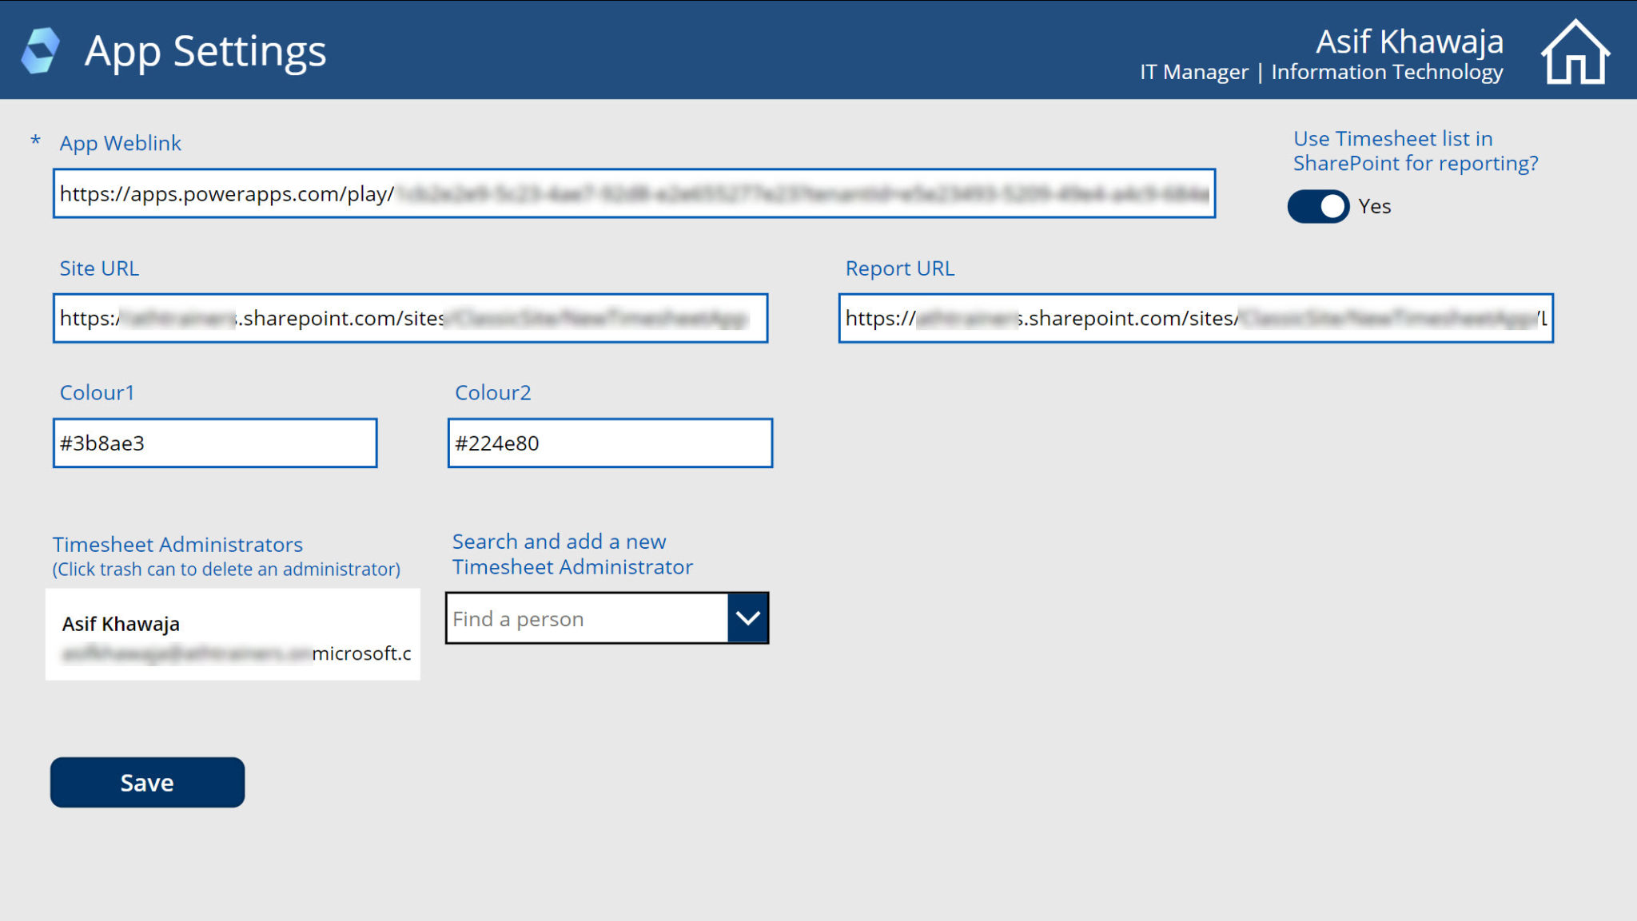The image size is (1637, 921).
Task: Click the Timesheet Administrators heading
Action: click(x=177, y=544)
